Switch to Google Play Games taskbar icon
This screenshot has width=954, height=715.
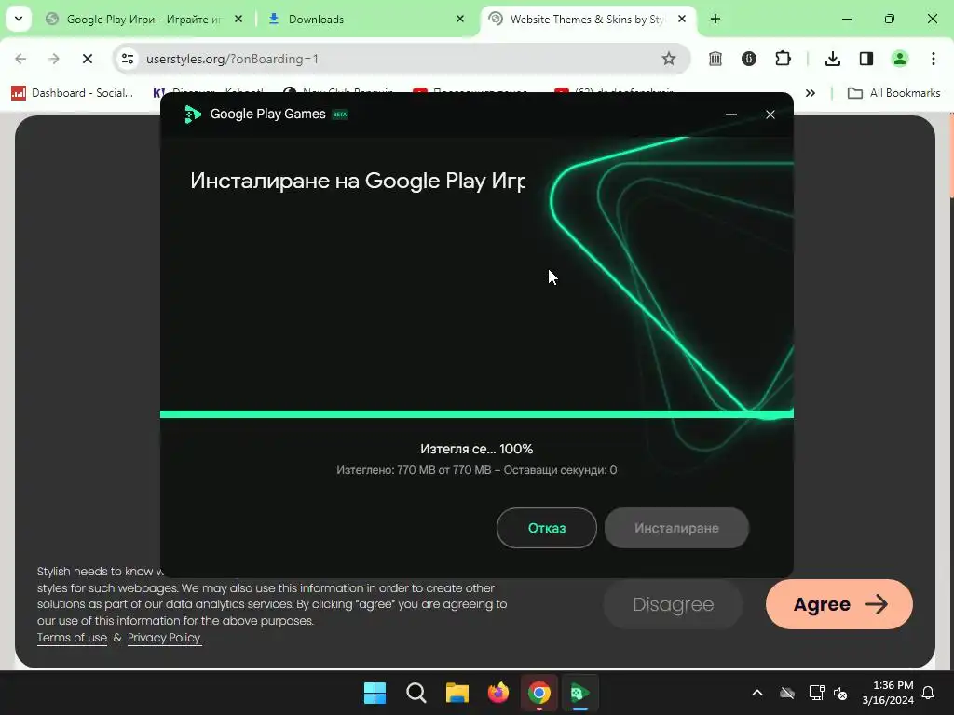tap(579, 693)
